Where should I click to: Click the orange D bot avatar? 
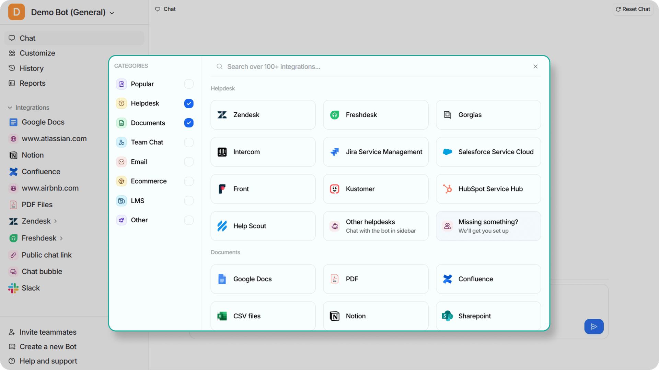click(x=16, y=12)
